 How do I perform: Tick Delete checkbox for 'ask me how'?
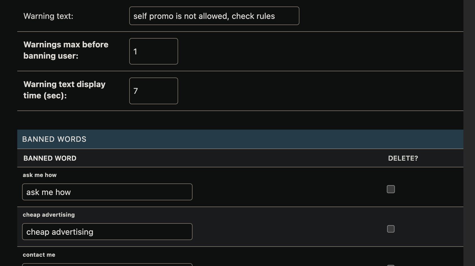(391, 189)
